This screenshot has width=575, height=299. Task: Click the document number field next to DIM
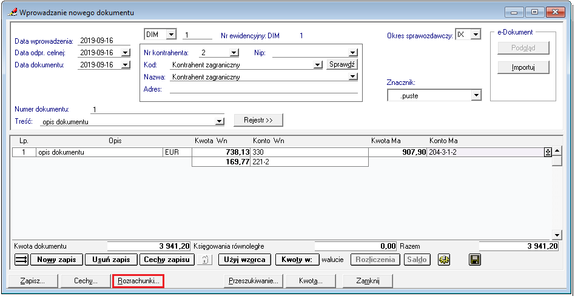[x=197, y=35]
